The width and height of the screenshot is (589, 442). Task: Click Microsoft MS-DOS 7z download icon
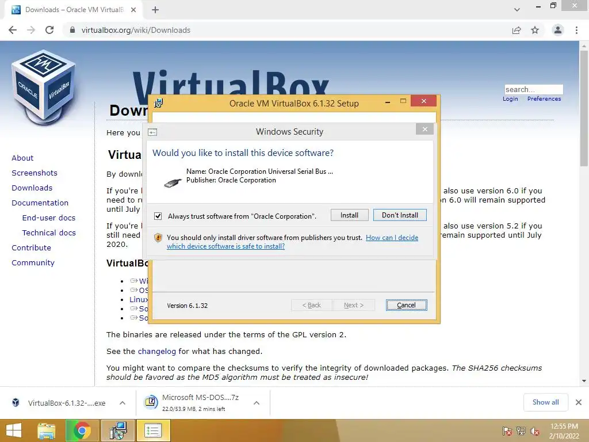click(x=151, y=402)
